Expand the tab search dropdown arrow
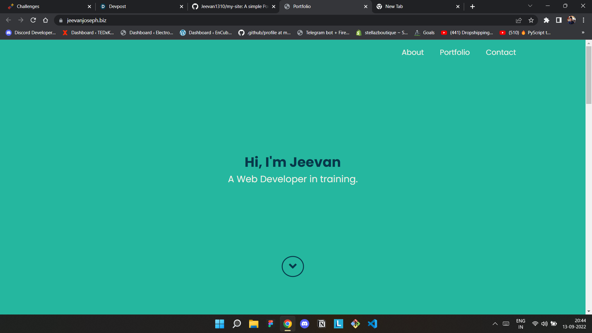 [530, 6]
